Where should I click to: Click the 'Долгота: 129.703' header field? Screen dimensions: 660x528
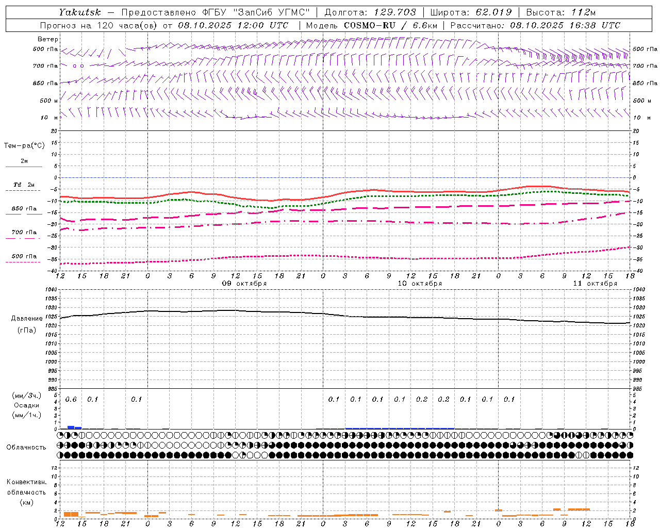click(x=370, y=12)
